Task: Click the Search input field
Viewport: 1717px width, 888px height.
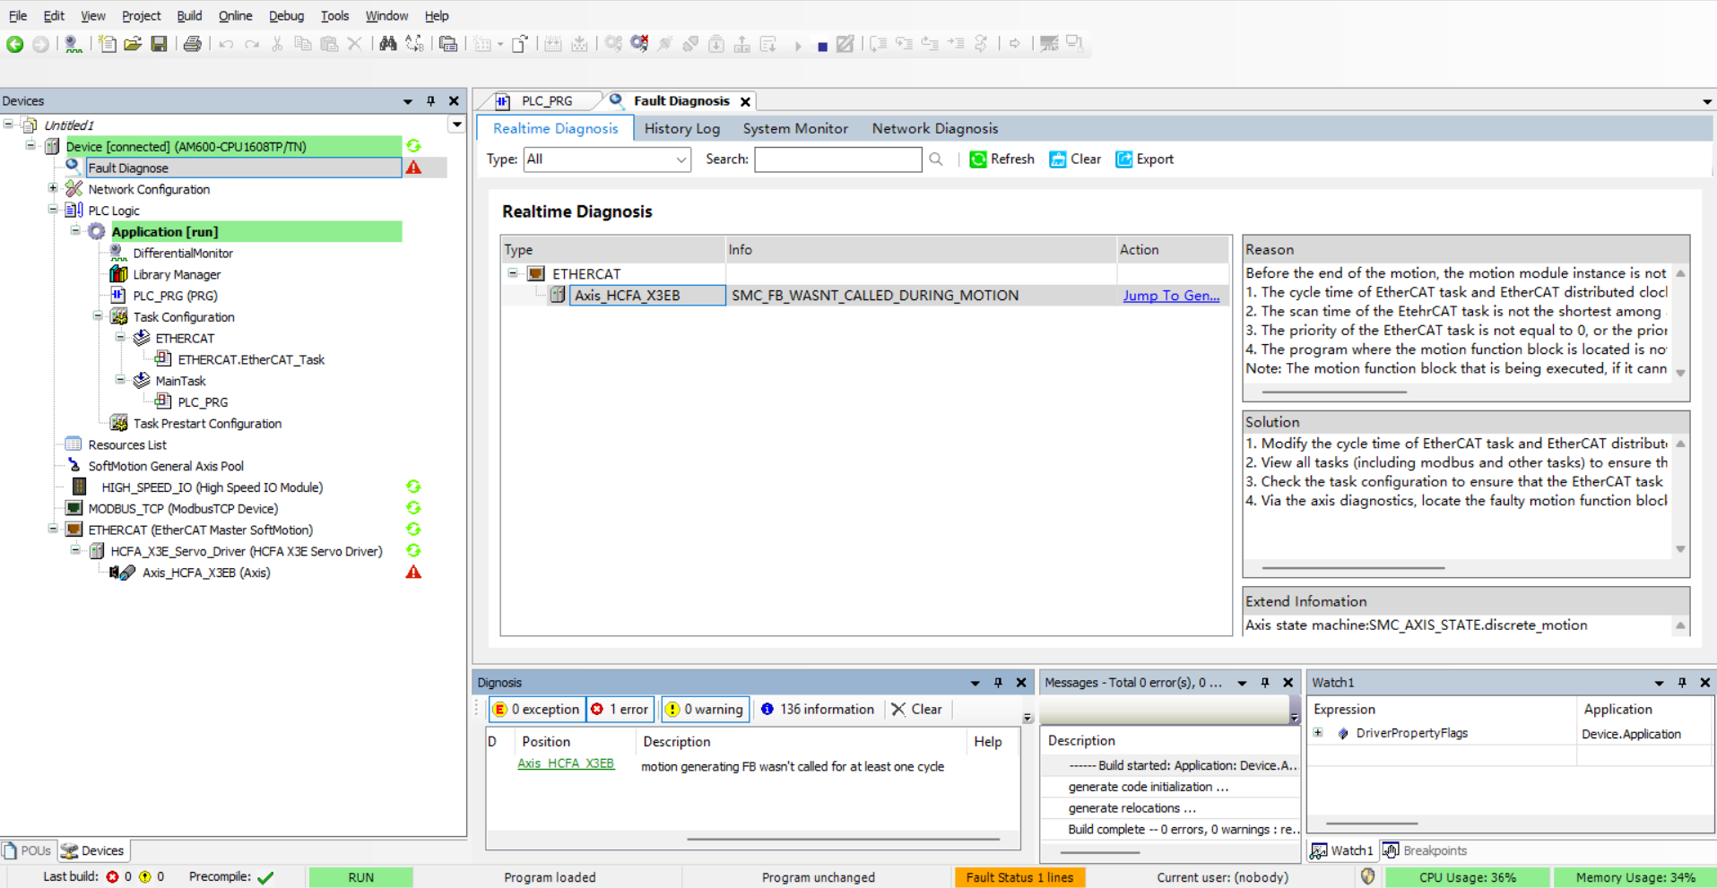Action: 837,159
